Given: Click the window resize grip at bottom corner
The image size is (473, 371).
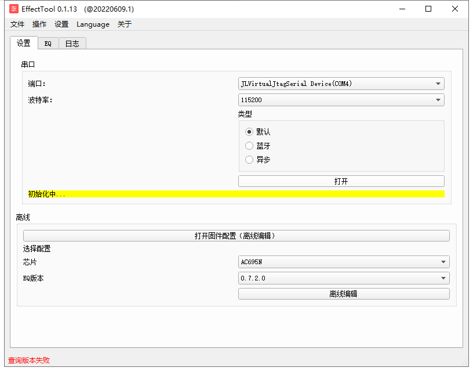Looking at the screenshot, I should pos(465,363).
